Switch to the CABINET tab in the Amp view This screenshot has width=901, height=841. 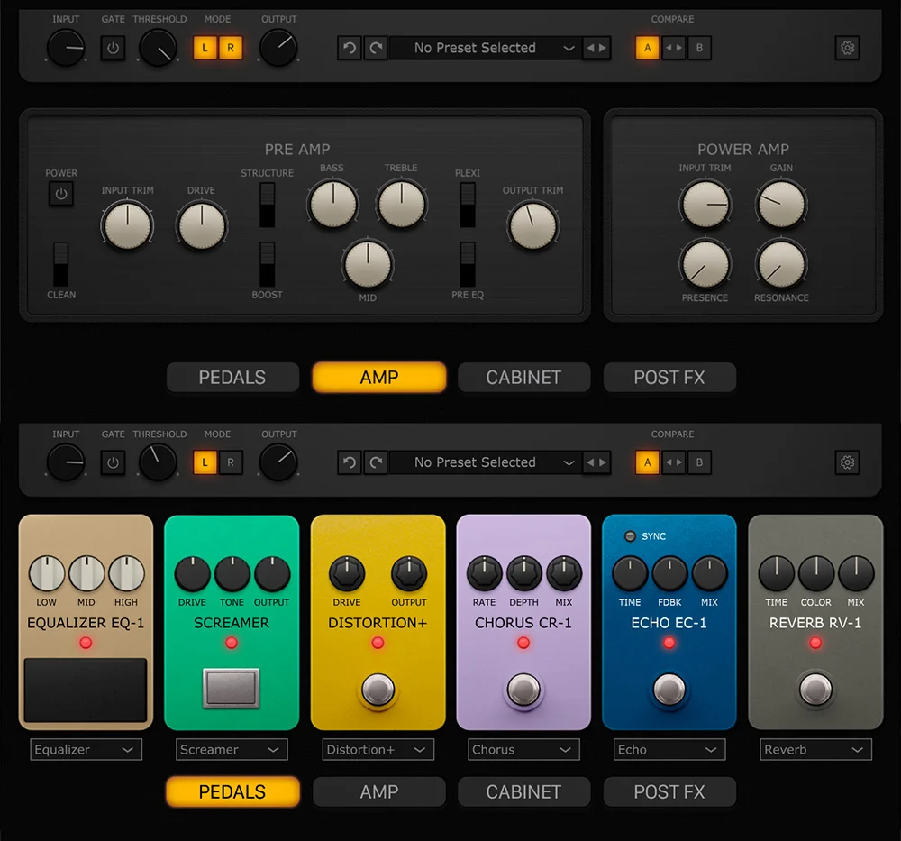point(524,377)
